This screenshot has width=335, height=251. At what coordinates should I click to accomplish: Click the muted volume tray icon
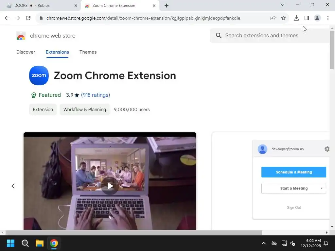293,243
